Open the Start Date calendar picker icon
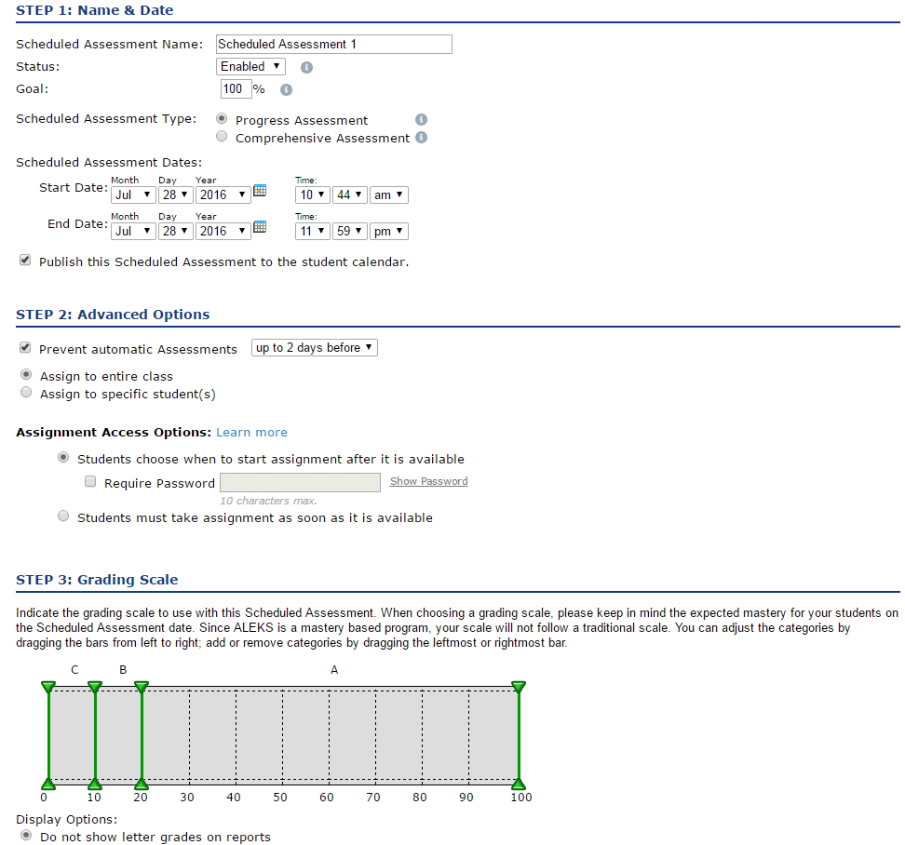 coord(260,191)
